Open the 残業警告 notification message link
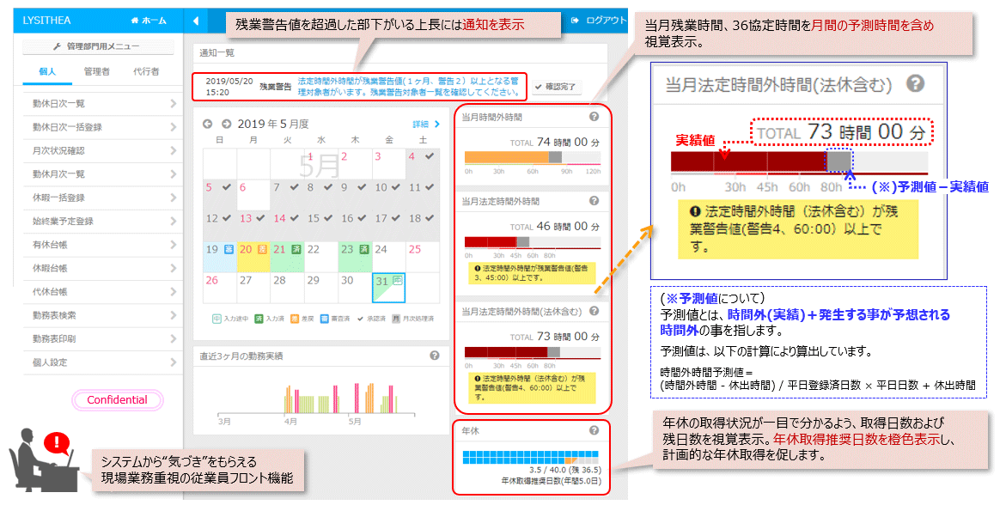The height and width of the screenshot is (511, 1006). pyautogui.click(x=408, y=85)
